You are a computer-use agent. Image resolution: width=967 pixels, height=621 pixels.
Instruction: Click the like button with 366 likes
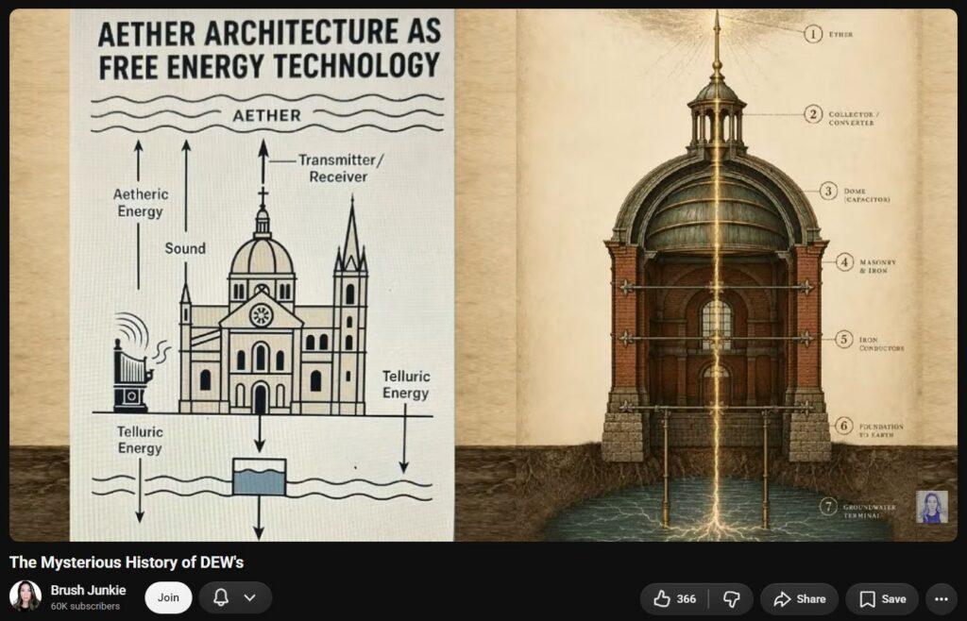pyautogui.click(x=674, y=598)
